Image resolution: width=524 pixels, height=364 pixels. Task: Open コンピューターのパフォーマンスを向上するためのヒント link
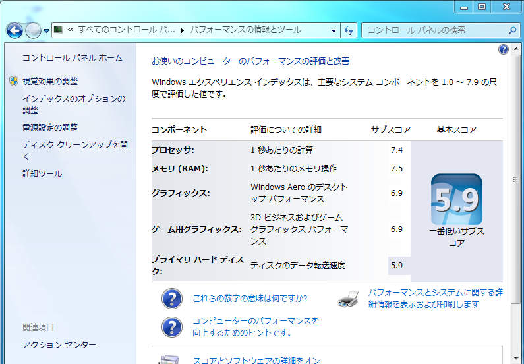255,327
